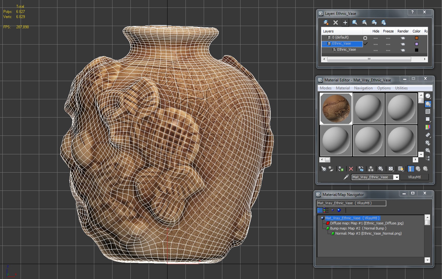Image resolution: width=442 pixels, height=279 pixels.
Task: Select Diffuse map: Map #1 in Navigator
Action: coord(367,223)
